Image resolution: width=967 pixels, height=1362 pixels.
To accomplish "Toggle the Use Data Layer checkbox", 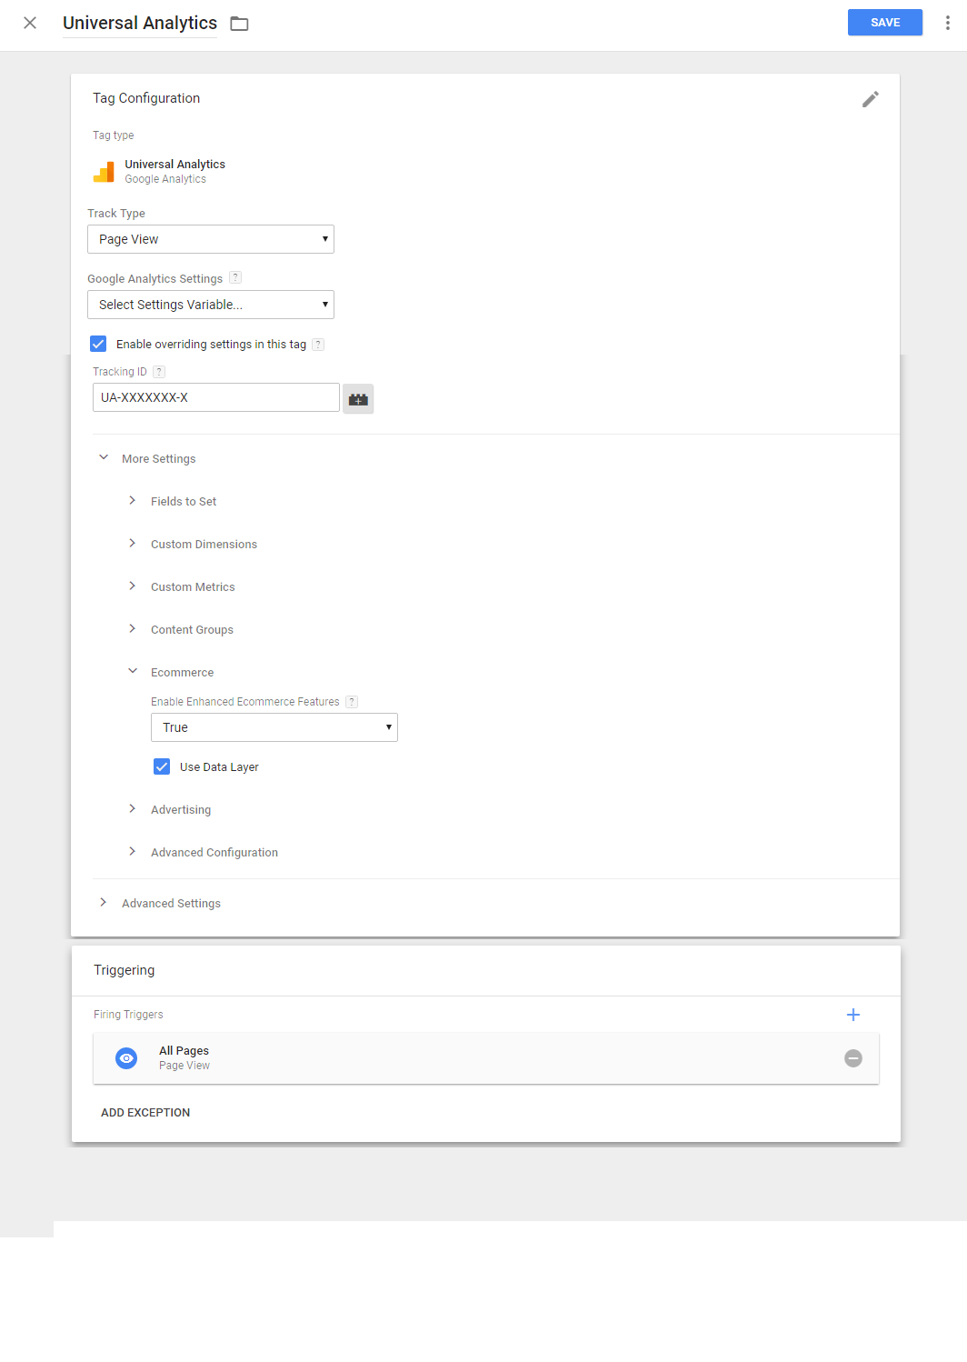I will (162, 766).
